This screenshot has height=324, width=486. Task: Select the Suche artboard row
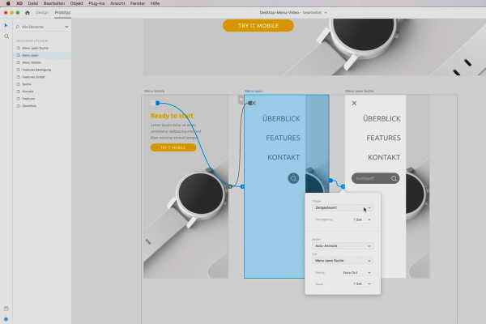click(42, 84)
